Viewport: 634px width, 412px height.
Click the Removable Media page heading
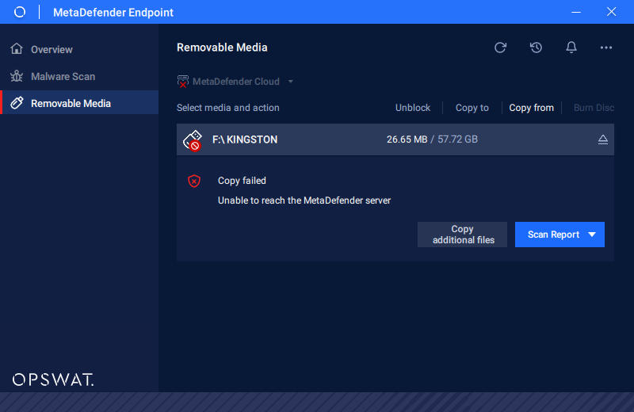(222, 48)
